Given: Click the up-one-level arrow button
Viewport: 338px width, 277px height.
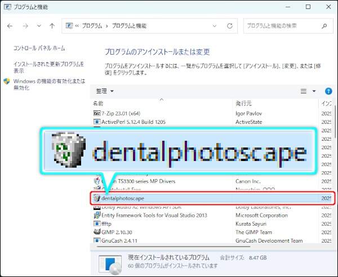Looking at the screenshot, I should pyautogui.click(x=52, y=26).
